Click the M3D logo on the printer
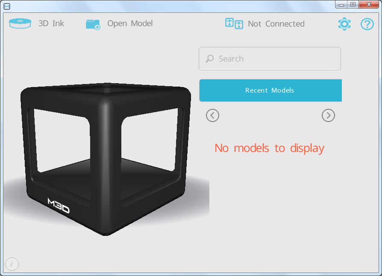The width and height of the screenshot is (382, 276). click(x=59, y=206)
